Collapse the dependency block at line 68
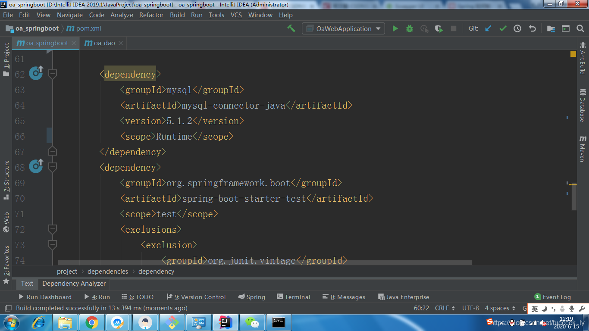The image size is (589, 331). pos(53,167)
